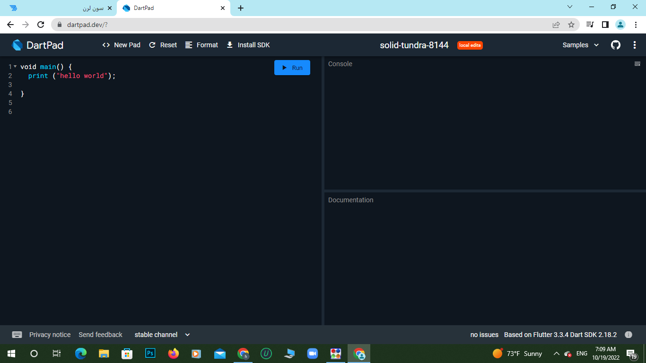The width and height of the screenshot is (646, 363).
Task: Open the Samples dropdown
Action: 581,45
